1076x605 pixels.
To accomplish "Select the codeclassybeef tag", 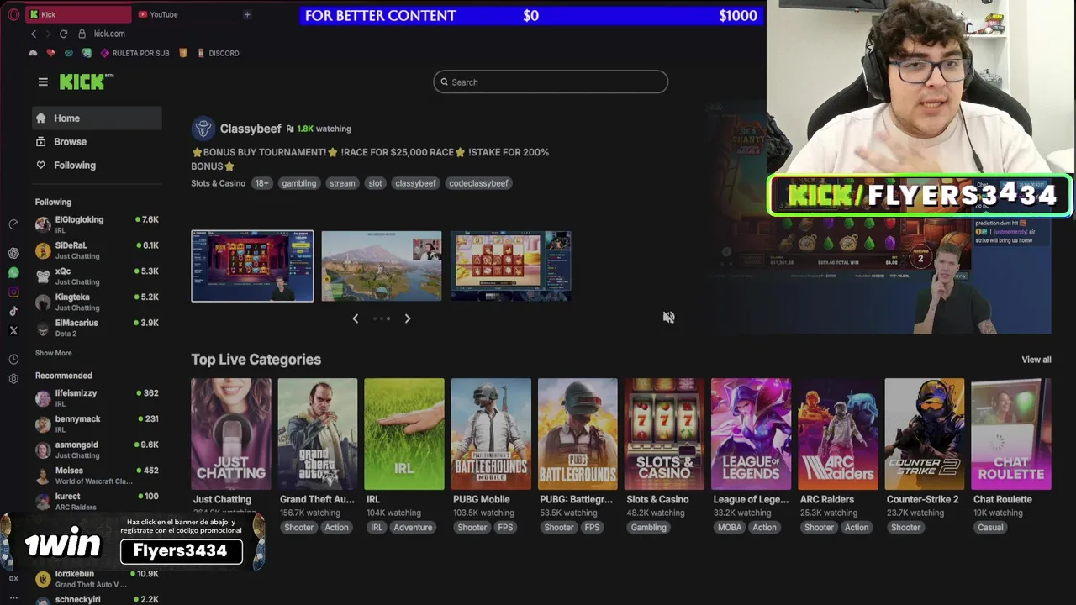I will (478, 183).
